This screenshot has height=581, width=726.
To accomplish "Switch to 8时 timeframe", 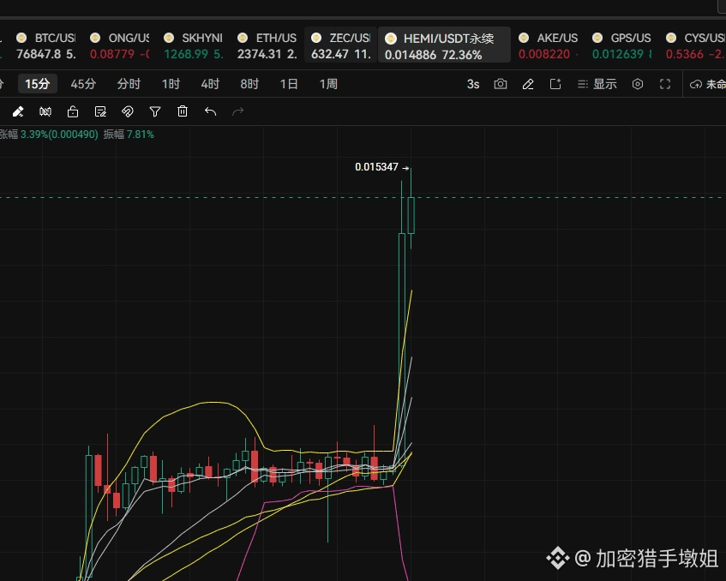I will coord(249,84).
